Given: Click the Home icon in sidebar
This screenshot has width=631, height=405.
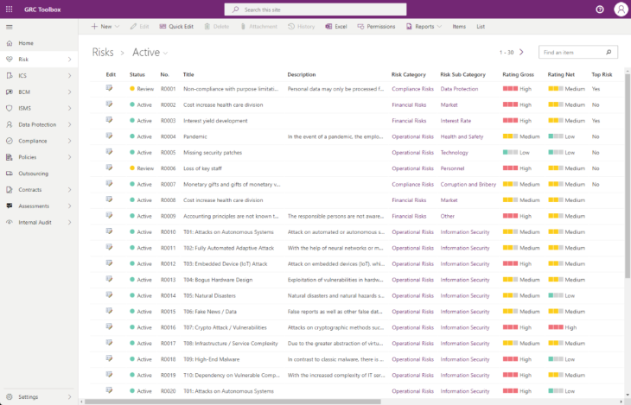Looking at the screenshot, I should point(10,43).
